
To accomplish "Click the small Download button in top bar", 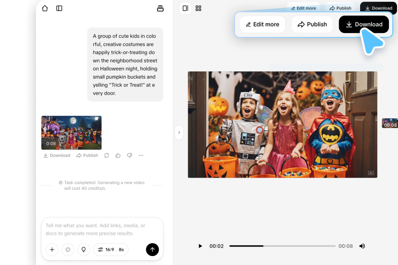I will (379, 8).
